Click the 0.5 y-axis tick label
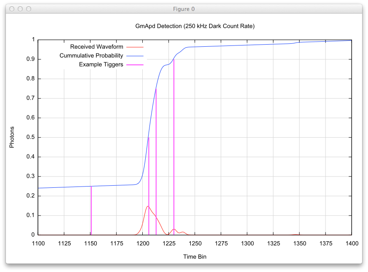The width and height of the screenshot is (368, 272). 30,137
